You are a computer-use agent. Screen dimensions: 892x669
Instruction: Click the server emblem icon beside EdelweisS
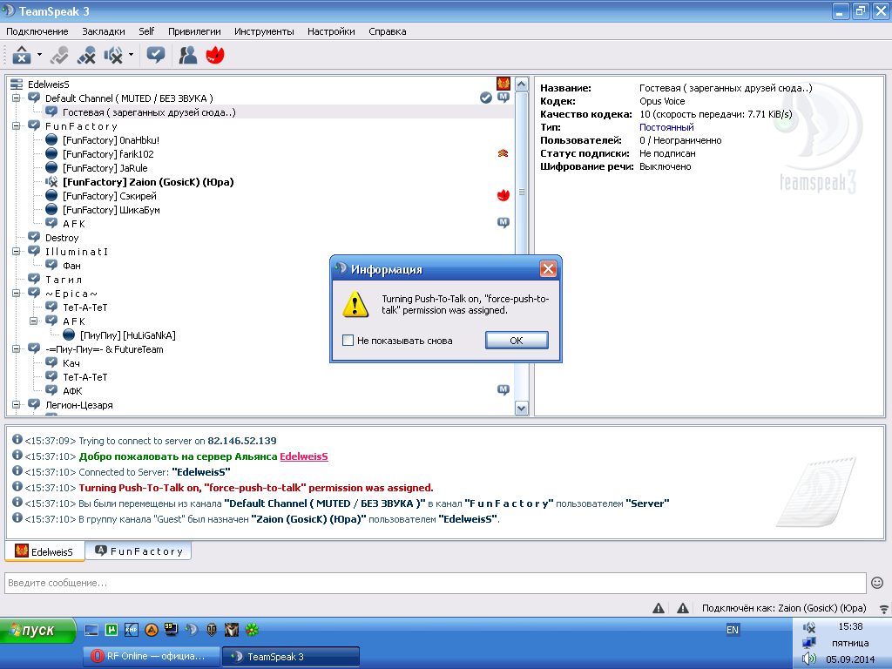503,84
